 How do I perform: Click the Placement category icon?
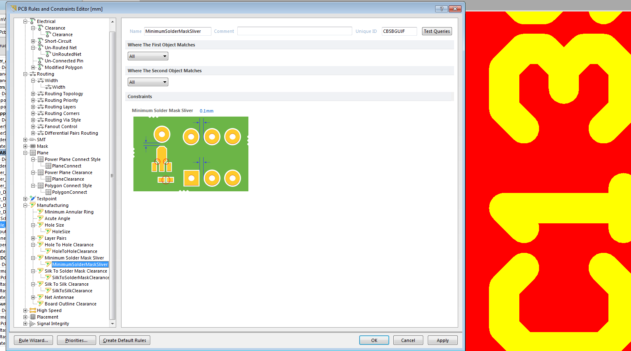[x=33, y=317]
